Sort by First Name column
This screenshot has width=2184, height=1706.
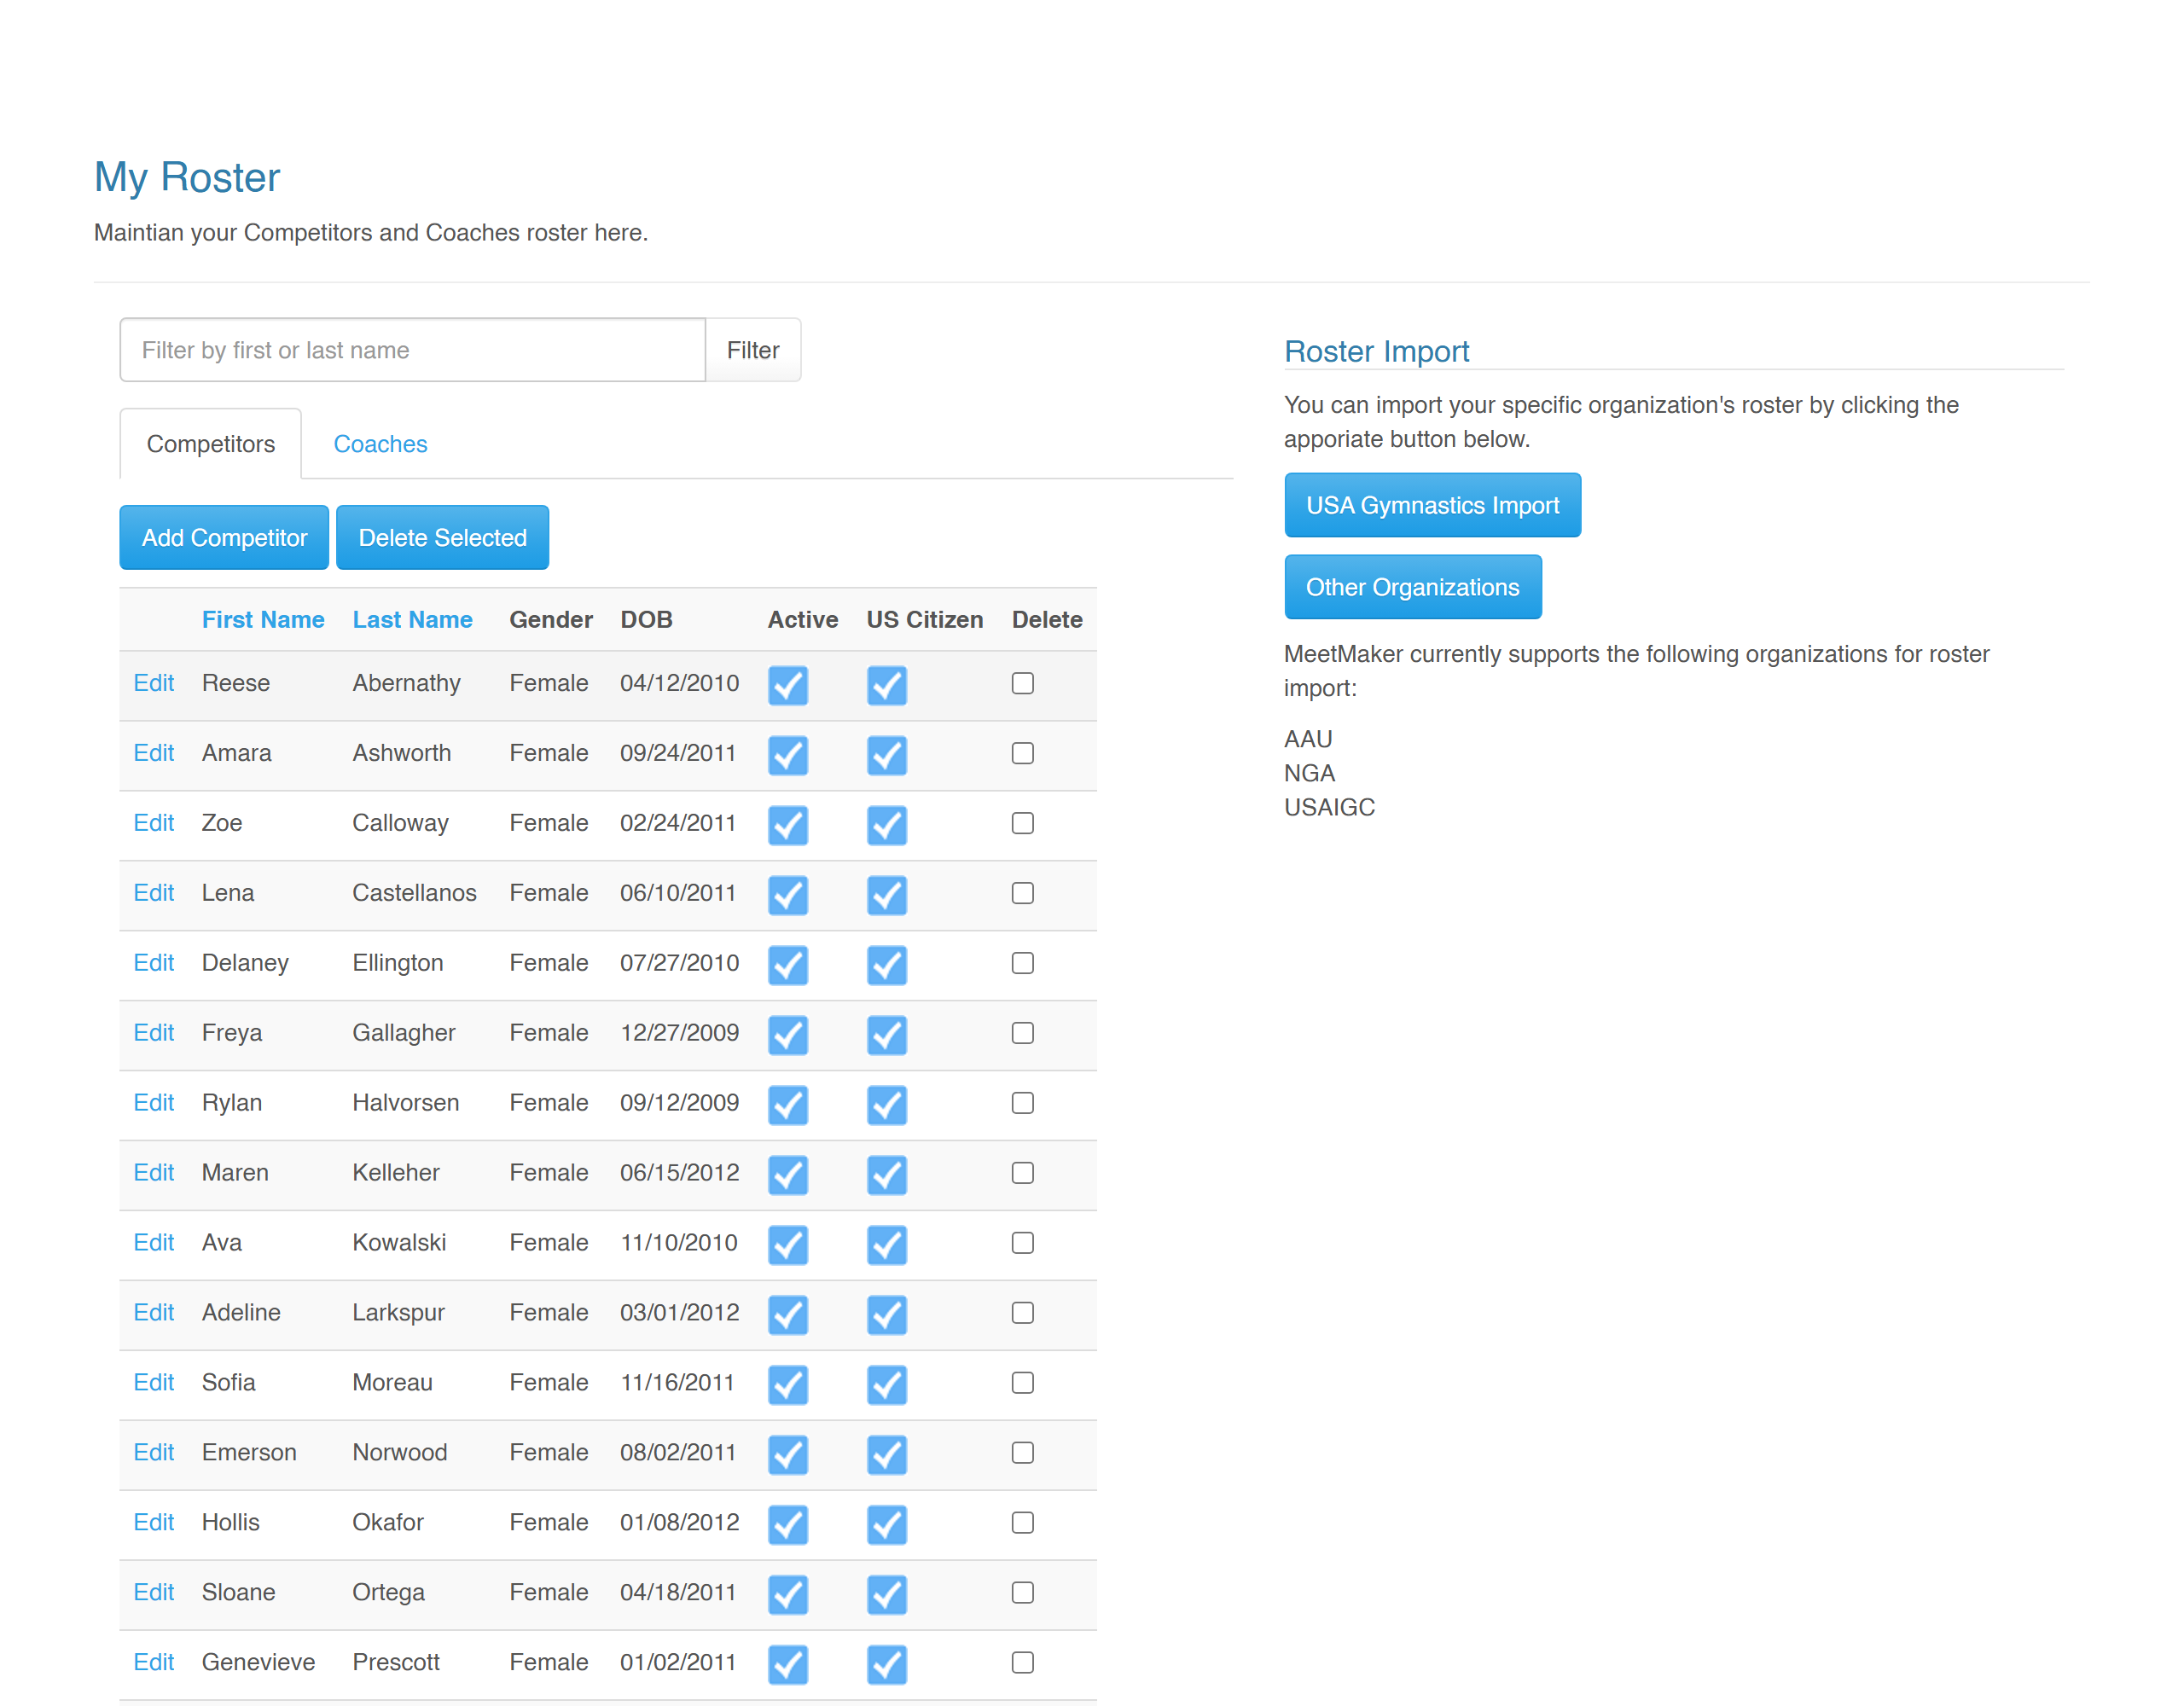[263, 620]
